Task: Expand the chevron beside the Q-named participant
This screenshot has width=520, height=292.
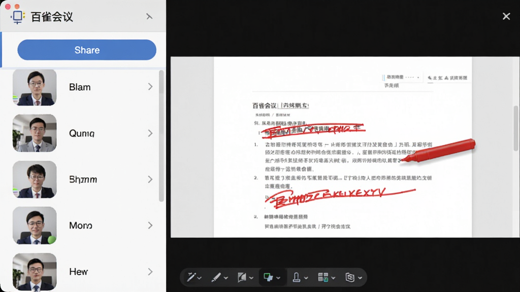Action: (x=150, y=133)
